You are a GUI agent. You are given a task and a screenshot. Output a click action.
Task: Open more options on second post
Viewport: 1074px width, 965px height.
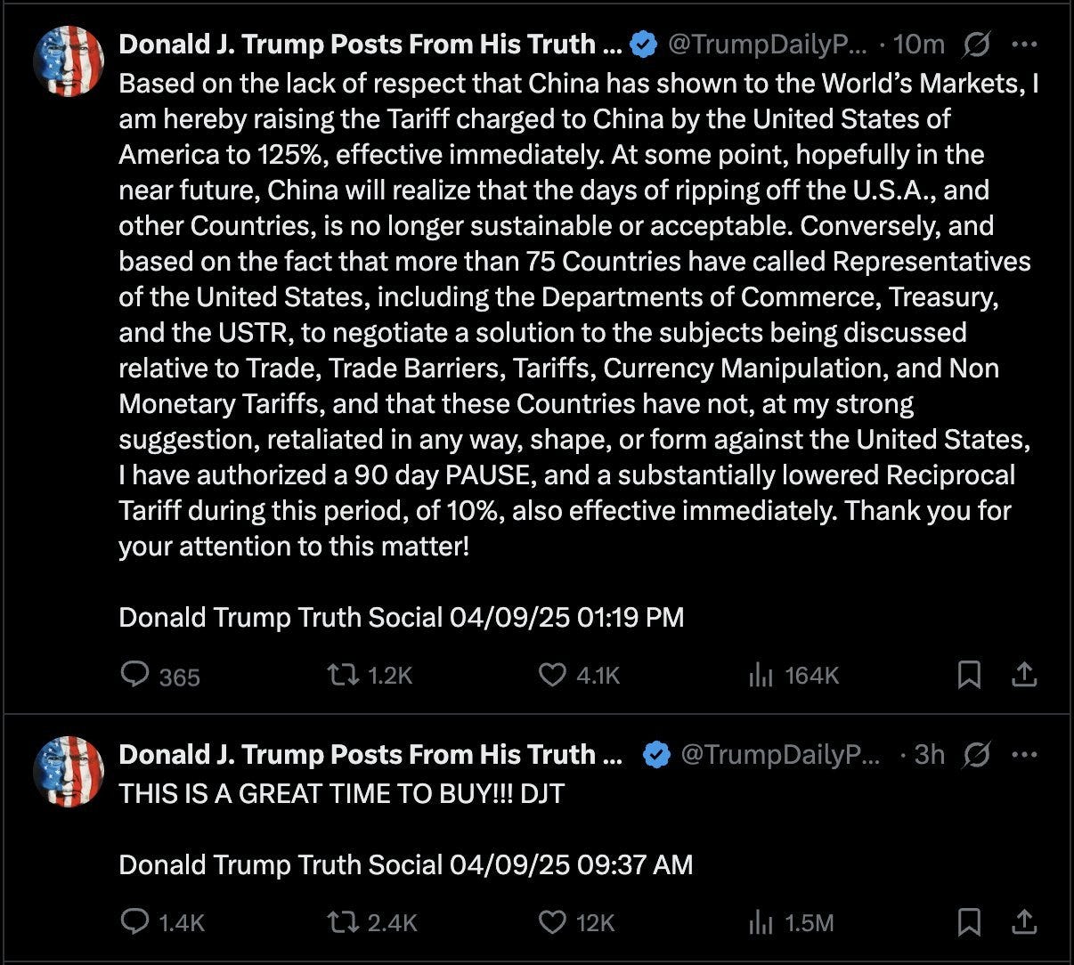1025,755
